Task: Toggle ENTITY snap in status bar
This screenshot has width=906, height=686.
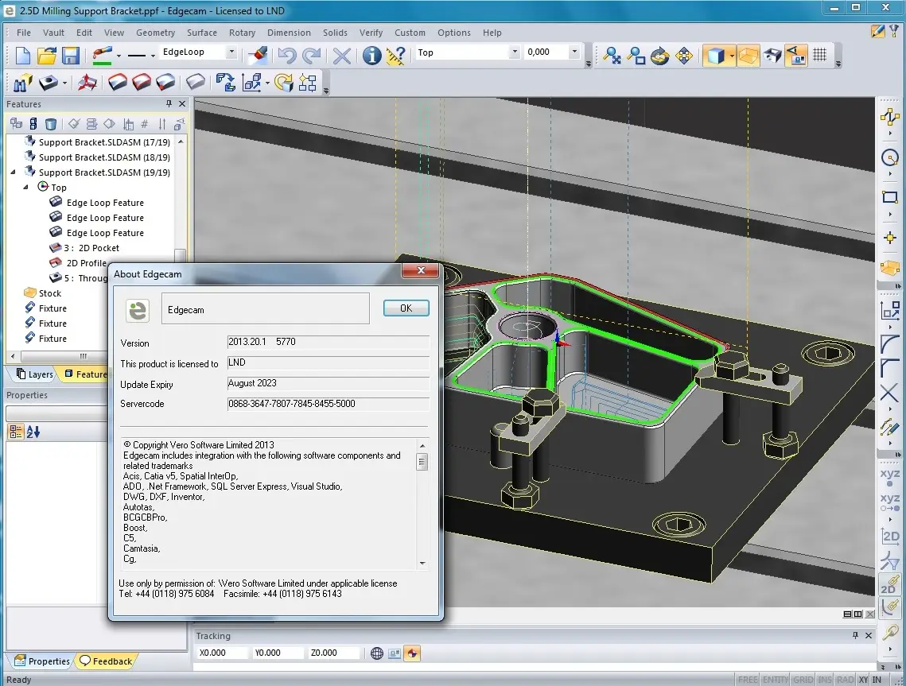Action: point(775,680)
